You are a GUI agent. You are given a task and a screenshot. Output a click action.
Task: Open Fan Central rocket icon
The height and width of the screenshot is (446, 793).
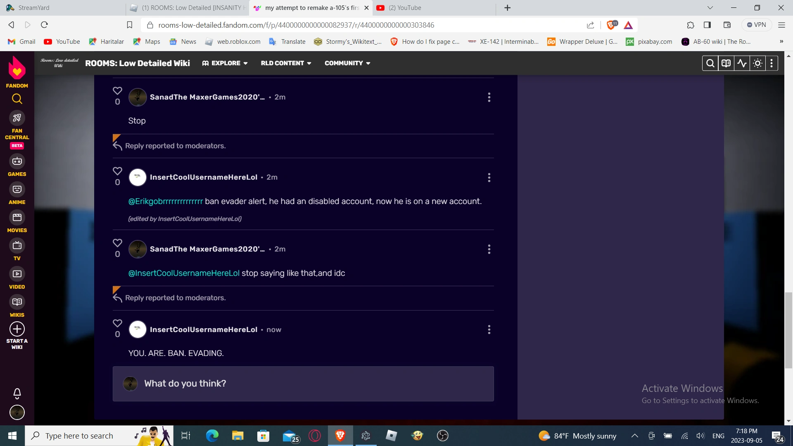(x=17, y=118)
